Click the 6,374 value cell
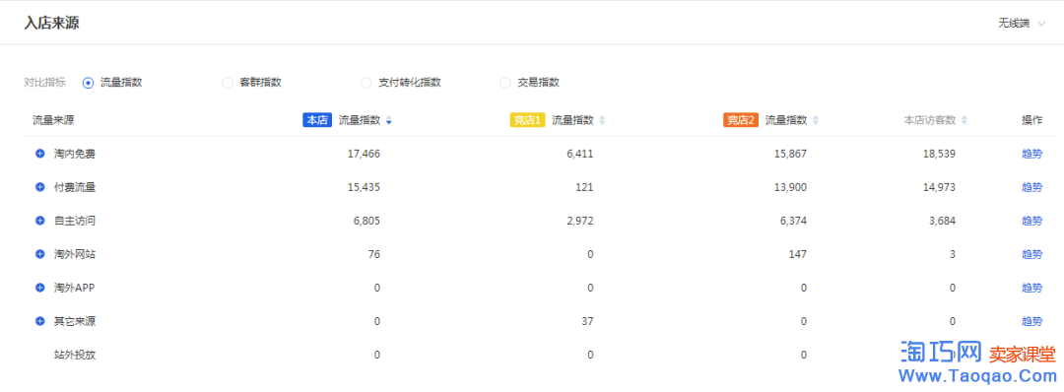The width and height of the screenshot is (1064, 392). click(x=794, y=221)
